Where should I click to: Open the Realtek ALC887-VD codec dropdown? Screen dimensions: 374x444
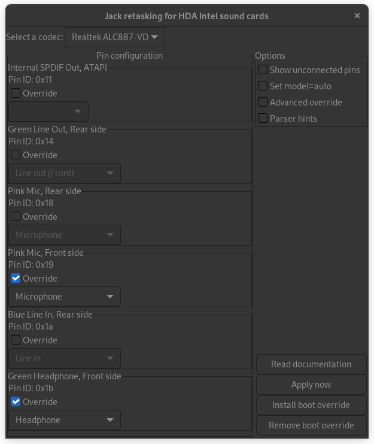click(x=115, y=37)
